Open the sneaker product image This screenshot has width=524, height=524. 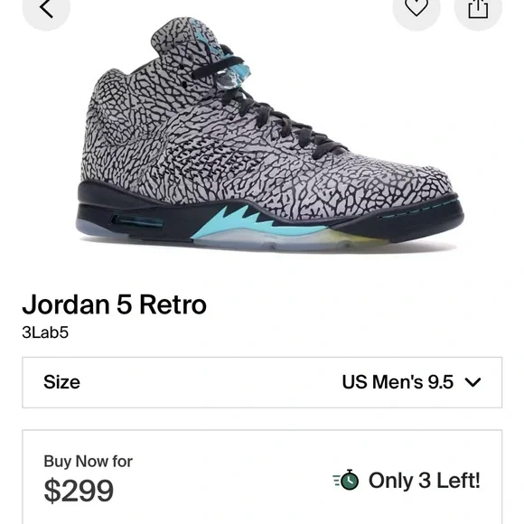(269, 133)
